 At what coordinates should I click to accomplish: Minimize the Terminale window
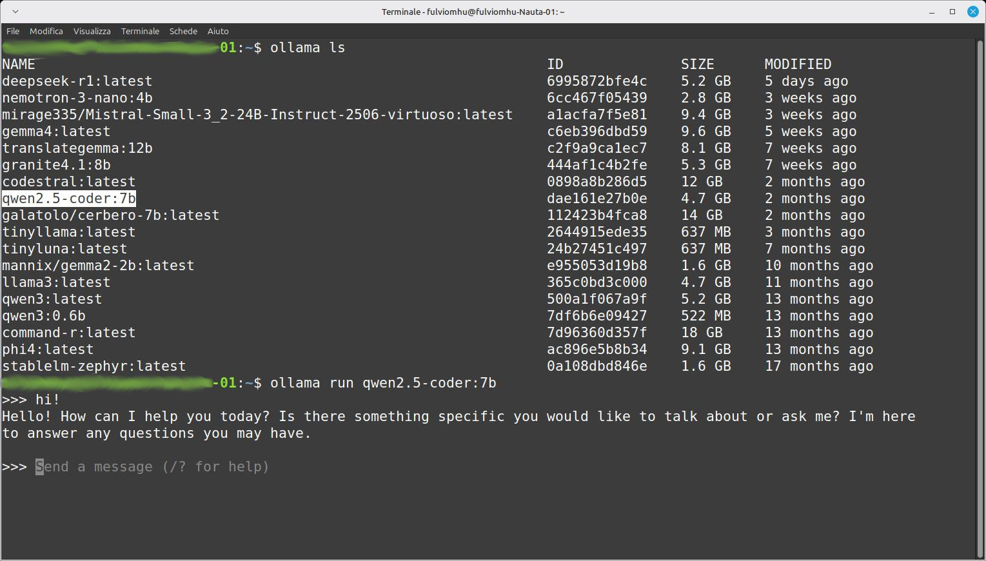pyautogui.click(x=932, y=12)
